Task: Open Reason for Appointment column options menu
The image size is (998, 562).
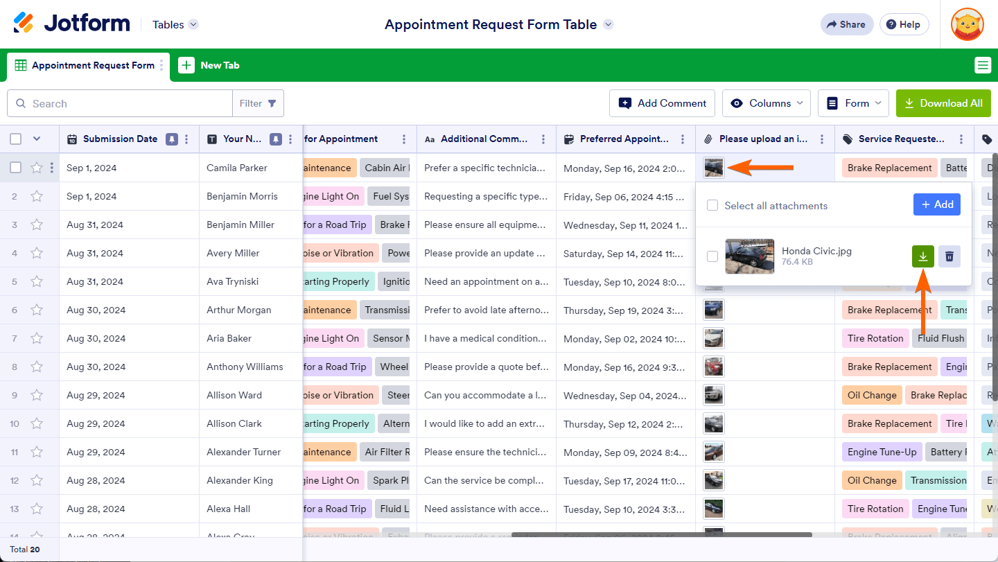Action: (x=404, y=139)
